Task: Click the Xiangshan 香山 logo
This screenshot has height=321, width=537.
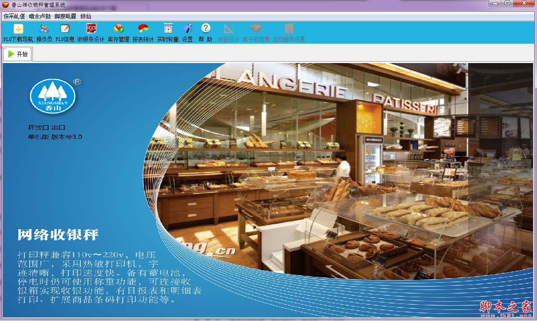Action: point(53,97)
